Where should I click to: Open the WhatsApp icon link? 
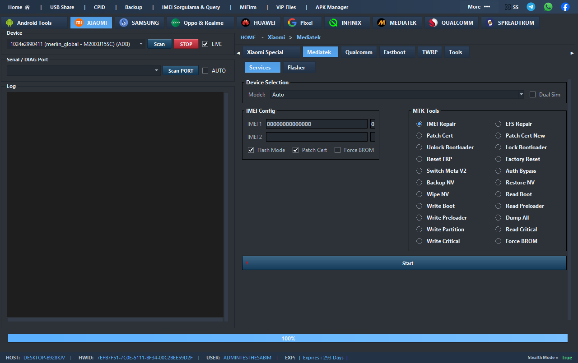click(x=548, y=7)
